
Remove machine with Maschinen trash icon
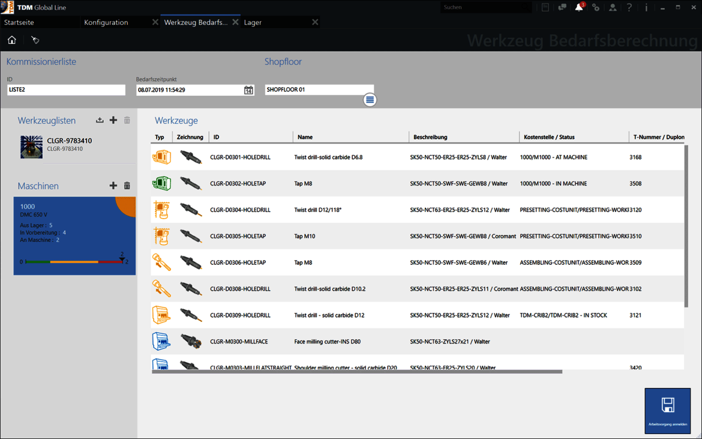click(127, 186)
